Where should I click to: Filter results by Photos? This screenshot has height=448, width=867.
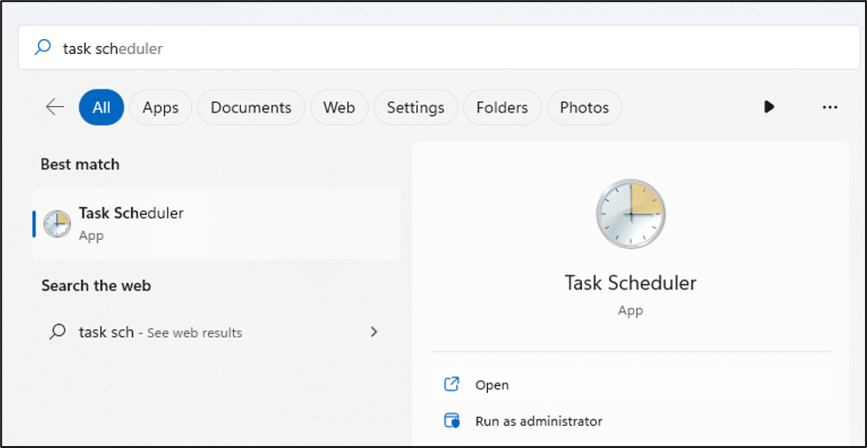(584, 107)
